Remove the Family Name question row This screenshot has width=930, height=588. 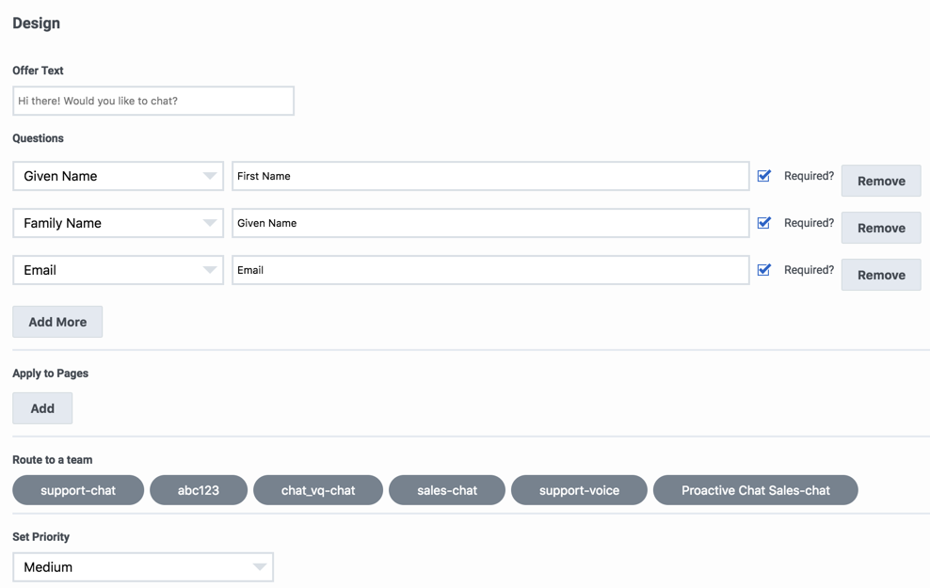pos(881,228)
